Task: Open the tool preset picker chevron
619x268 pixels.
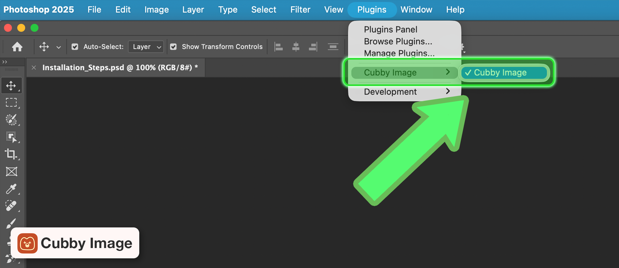Action: pos(59,47)
